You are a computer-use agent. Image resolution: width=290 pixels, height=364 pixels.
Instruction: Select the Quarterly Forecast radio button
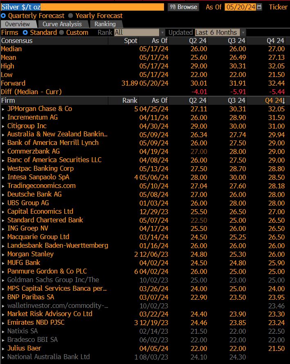tap(3, 16)
